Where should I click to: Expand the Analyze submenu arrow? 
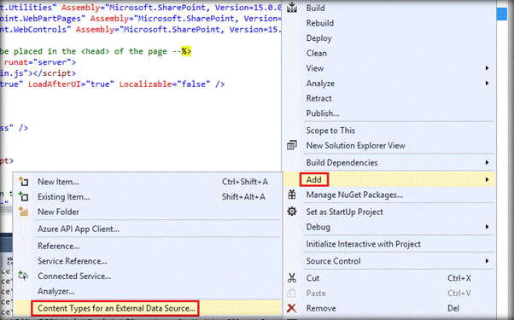click(x=488, y=83)
